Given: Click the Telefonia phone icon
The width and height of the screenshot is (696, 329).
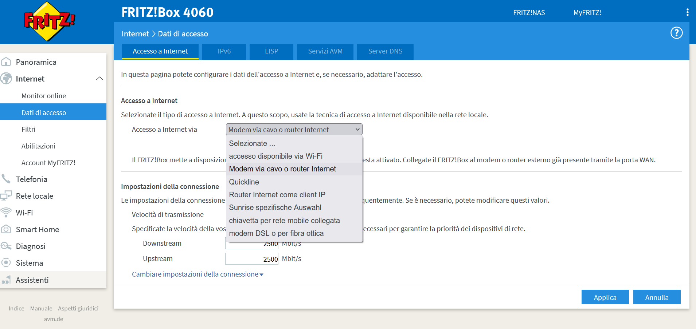Looking at the screenshot, I should click(x=6, y=179).
